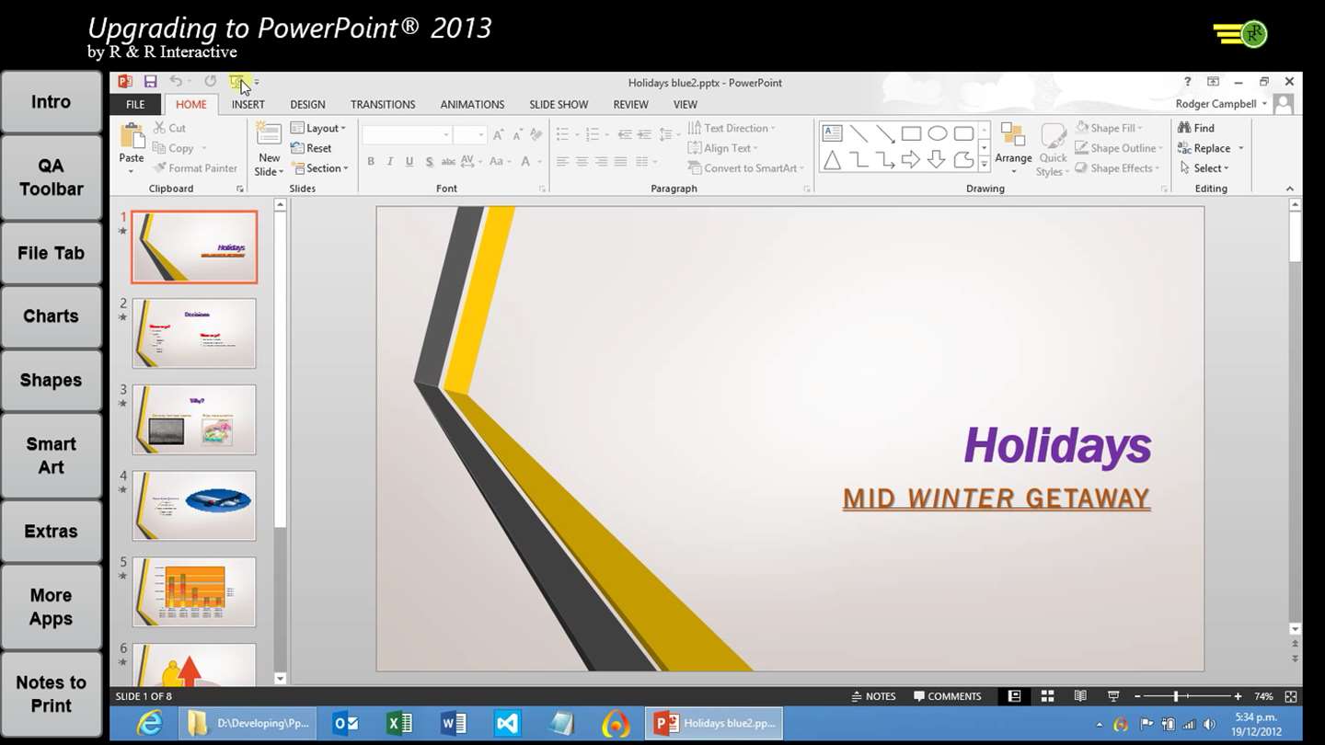Pick the Right Arrow block shape

pyautogui.click(x=911, y=160)
